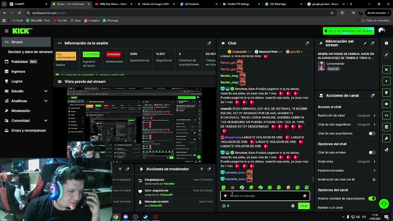Click the Conversando category thumbnail

321,66
